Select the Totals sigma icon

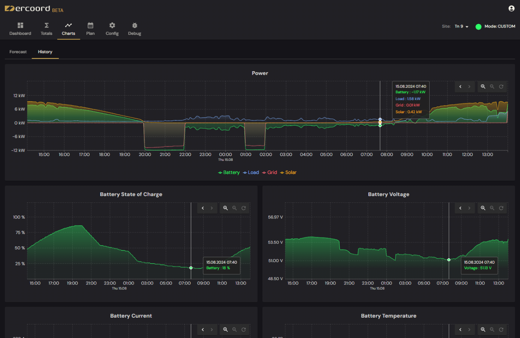point(46,25)
